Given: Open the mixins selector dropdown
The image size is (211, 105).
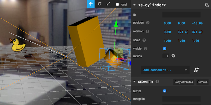Looking at the screenshot, I should click(166, 56).
